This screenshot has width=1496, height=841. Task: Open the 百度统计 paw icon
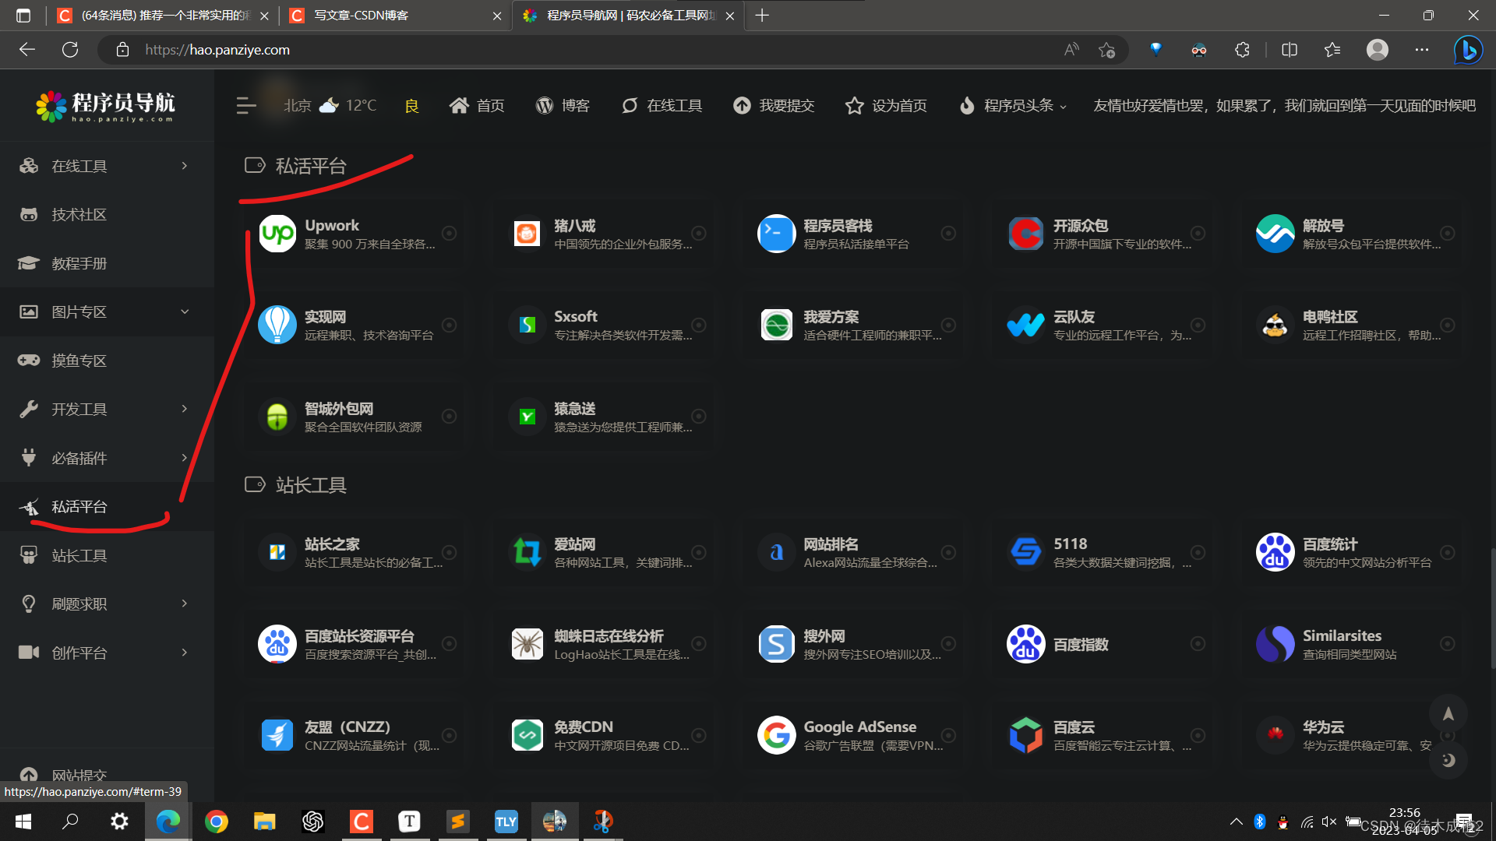pos(1275,552)
